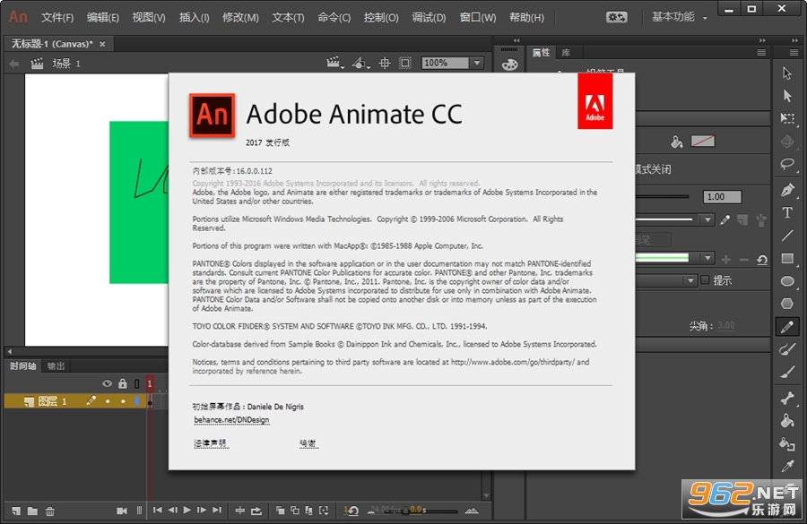Open the 窗口(W) menu
The height and width of the screenshot is (524, 807).
coord(478,18)
